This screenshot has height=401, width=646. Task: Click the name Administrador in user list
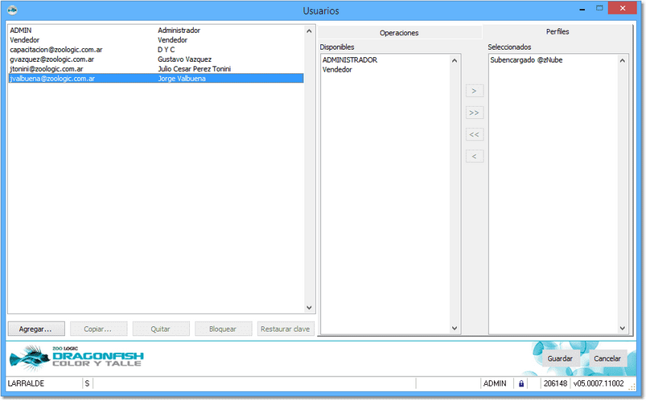(x=179, y=31)
